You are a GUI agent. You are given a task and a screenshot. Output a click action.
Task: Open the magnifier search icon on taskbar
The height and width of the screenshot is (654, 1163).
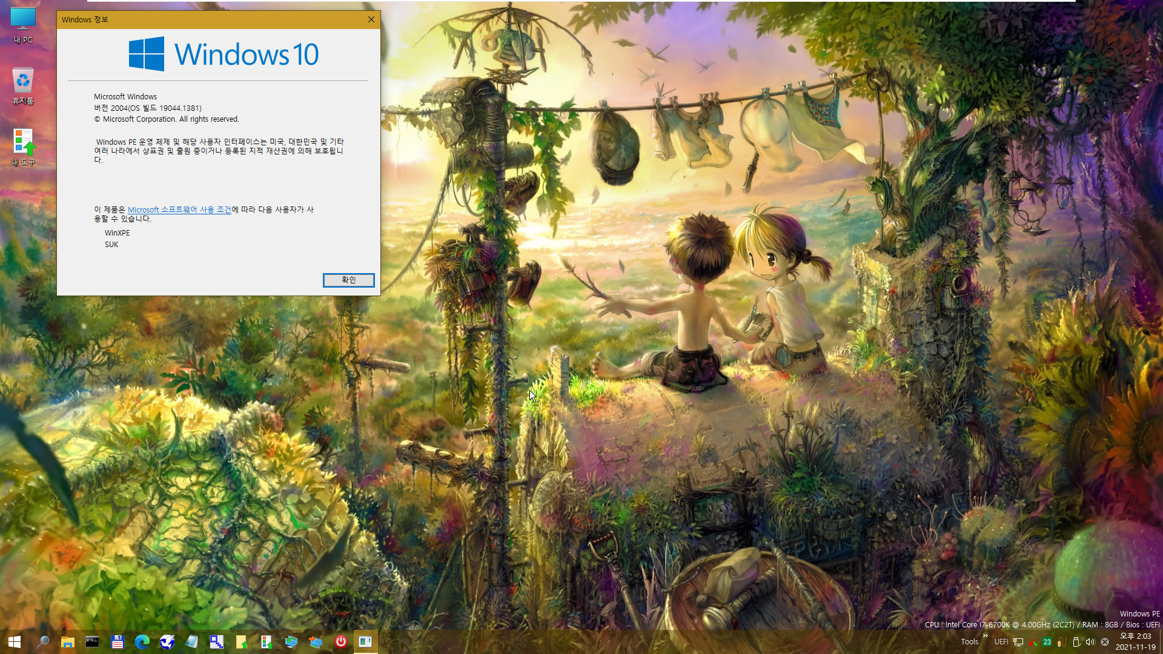click(x=43, y=642)
